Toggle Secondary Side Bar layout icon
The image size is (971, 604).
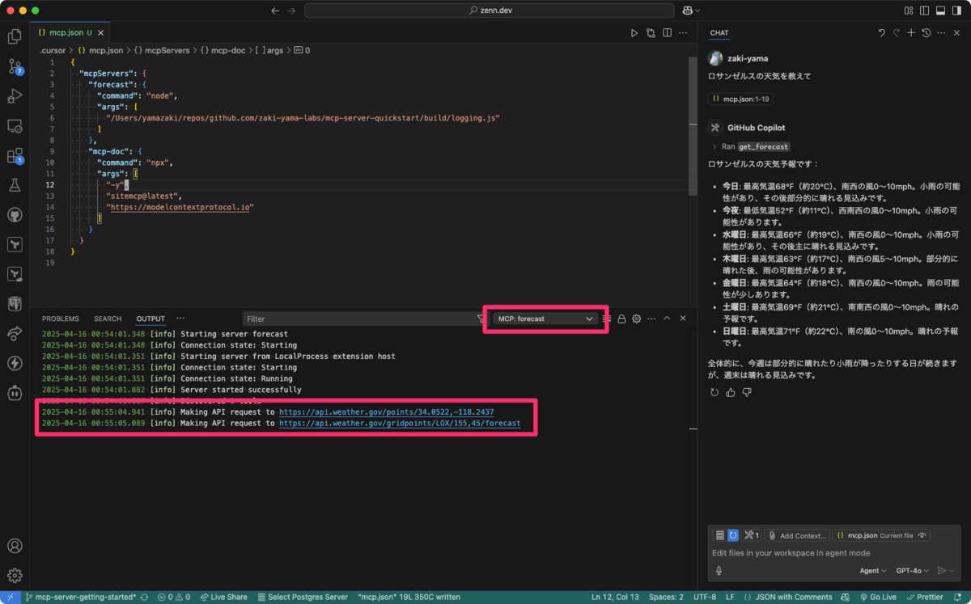point(956,11)
